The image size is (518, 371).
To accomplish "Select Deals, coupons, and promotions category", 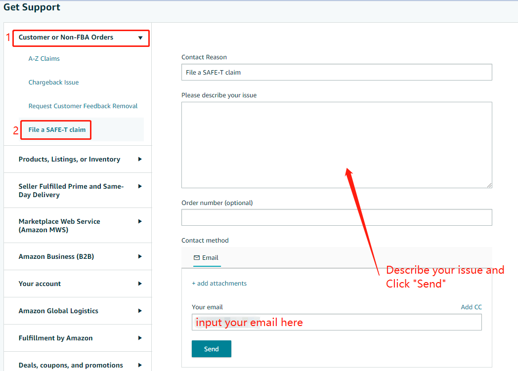I will [71, 365].
